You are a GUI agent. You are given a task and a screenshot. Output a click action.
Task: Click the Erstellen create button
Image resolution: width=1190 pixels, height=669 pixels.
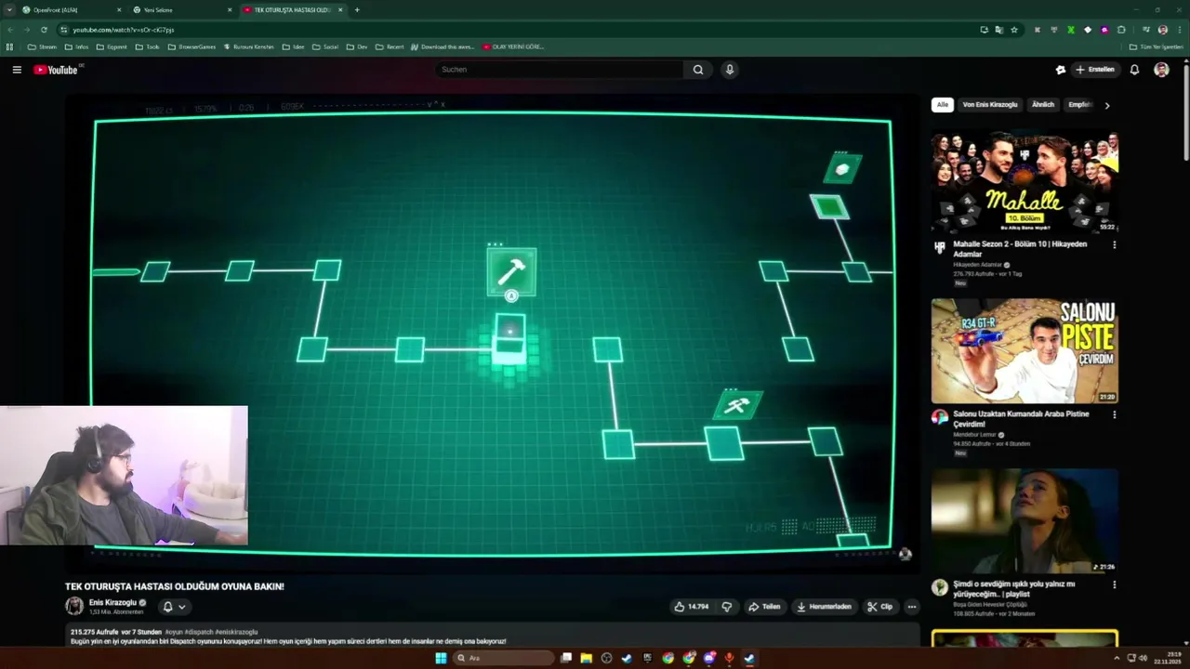click(1095, 70)
